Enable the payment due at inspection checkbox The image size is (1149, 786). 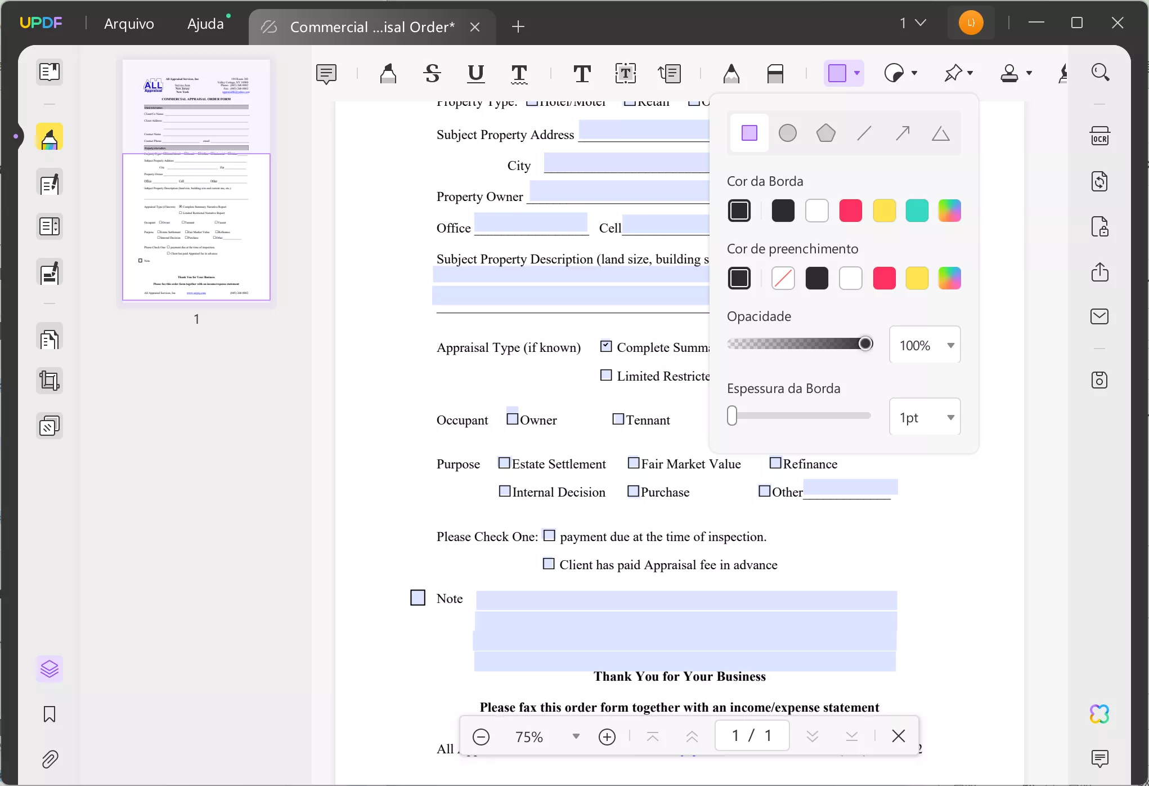(549, 535)
